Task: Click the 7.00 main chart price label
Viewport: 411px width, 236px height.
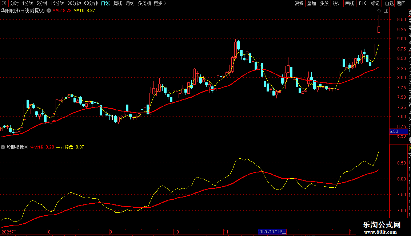Action: point(401,117)
